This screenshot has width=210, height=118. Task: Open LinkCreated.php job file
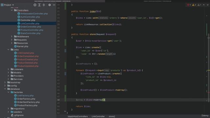pos(26,53)
